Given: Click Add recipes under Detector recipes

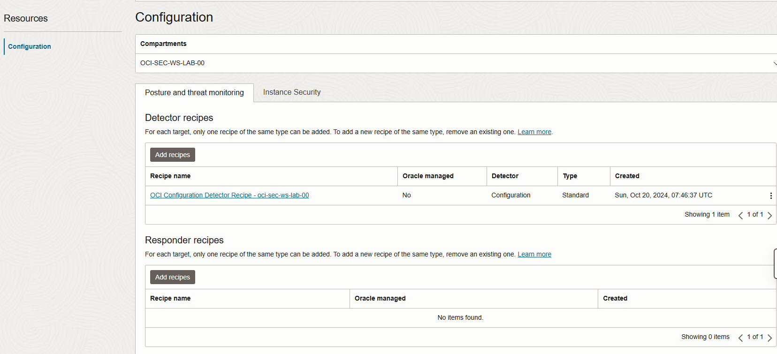Looking at the screenshot, I should click(173, 155).
